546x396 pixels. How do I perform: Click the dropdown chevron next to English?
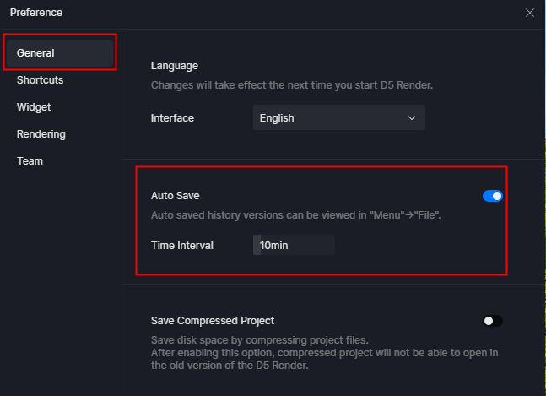tap(412, 118)
